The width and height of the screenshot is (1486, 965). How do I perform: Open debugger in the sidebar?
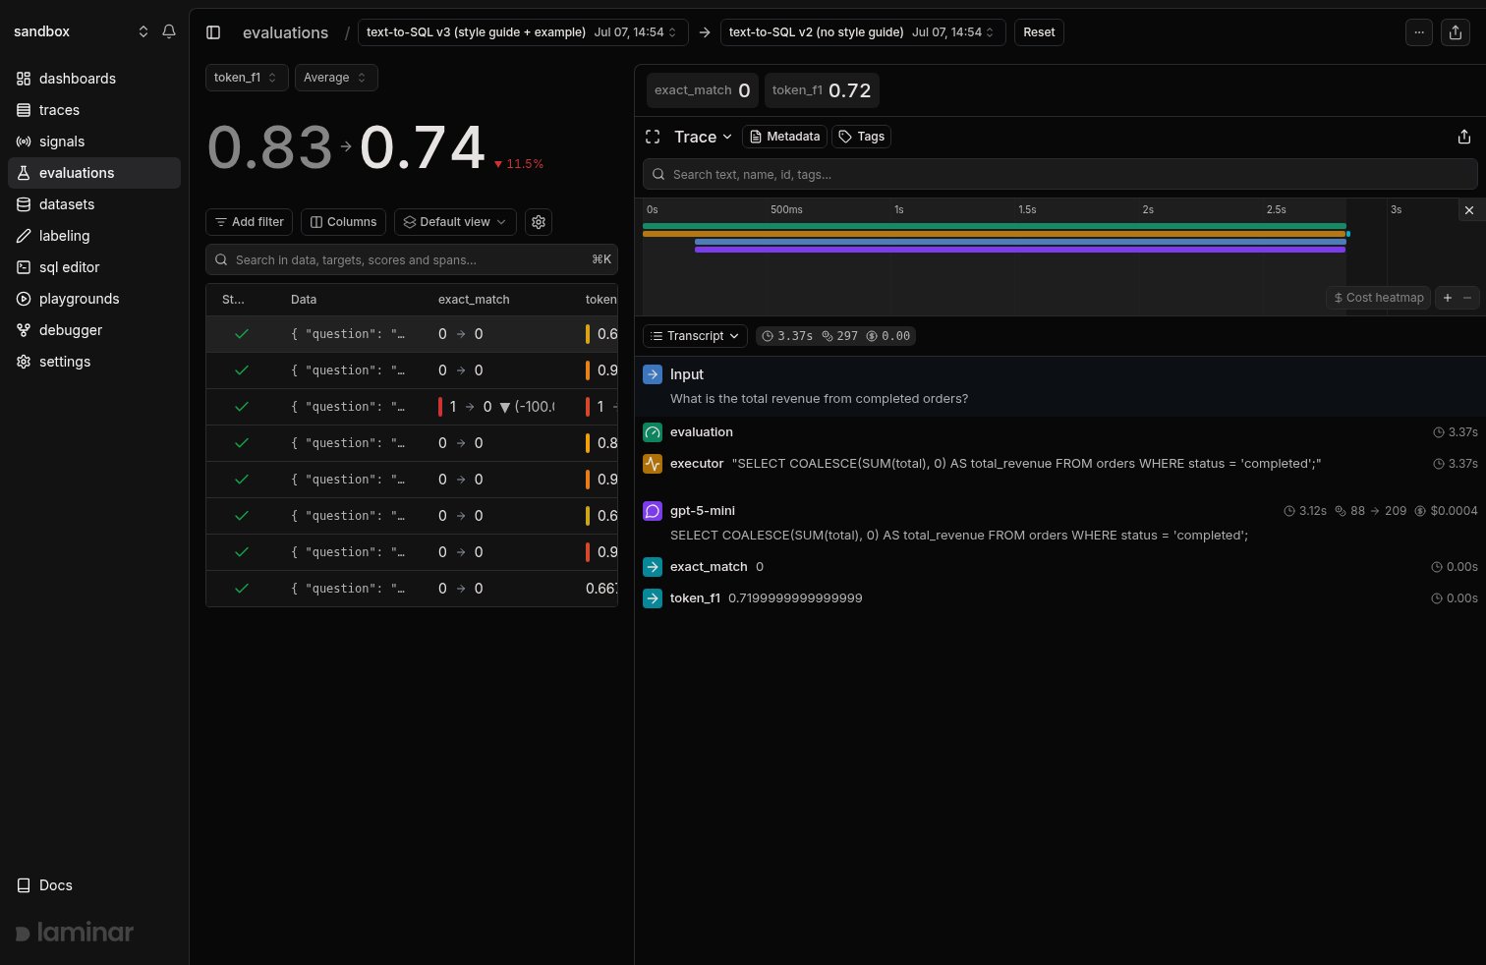click(94, 330)
